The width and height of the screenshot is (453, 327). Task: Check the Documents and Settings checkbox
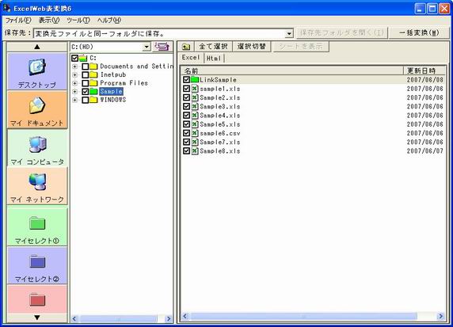86,67
